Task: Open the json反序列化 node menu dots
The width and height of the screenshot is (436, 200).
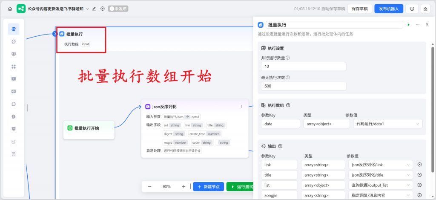Action: click(241, 107)
